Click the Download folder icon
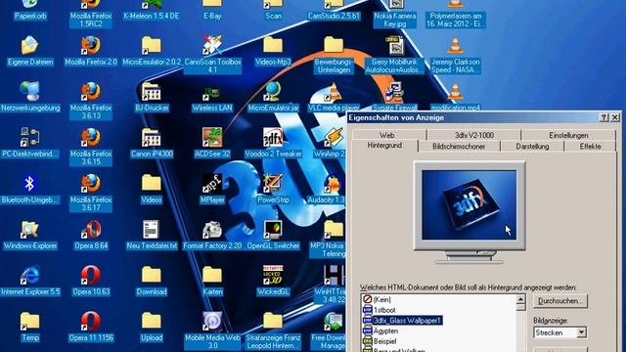 pyautogui.click(x=152, y=281)
